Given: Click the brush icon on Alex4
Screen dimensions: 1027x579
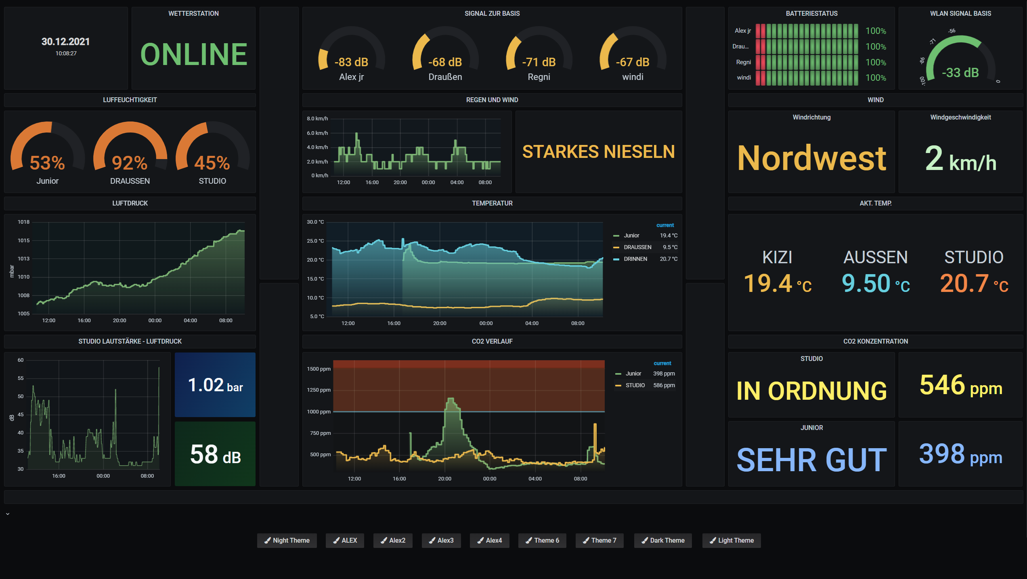Looking at the screenshot, I should point(480,541).
